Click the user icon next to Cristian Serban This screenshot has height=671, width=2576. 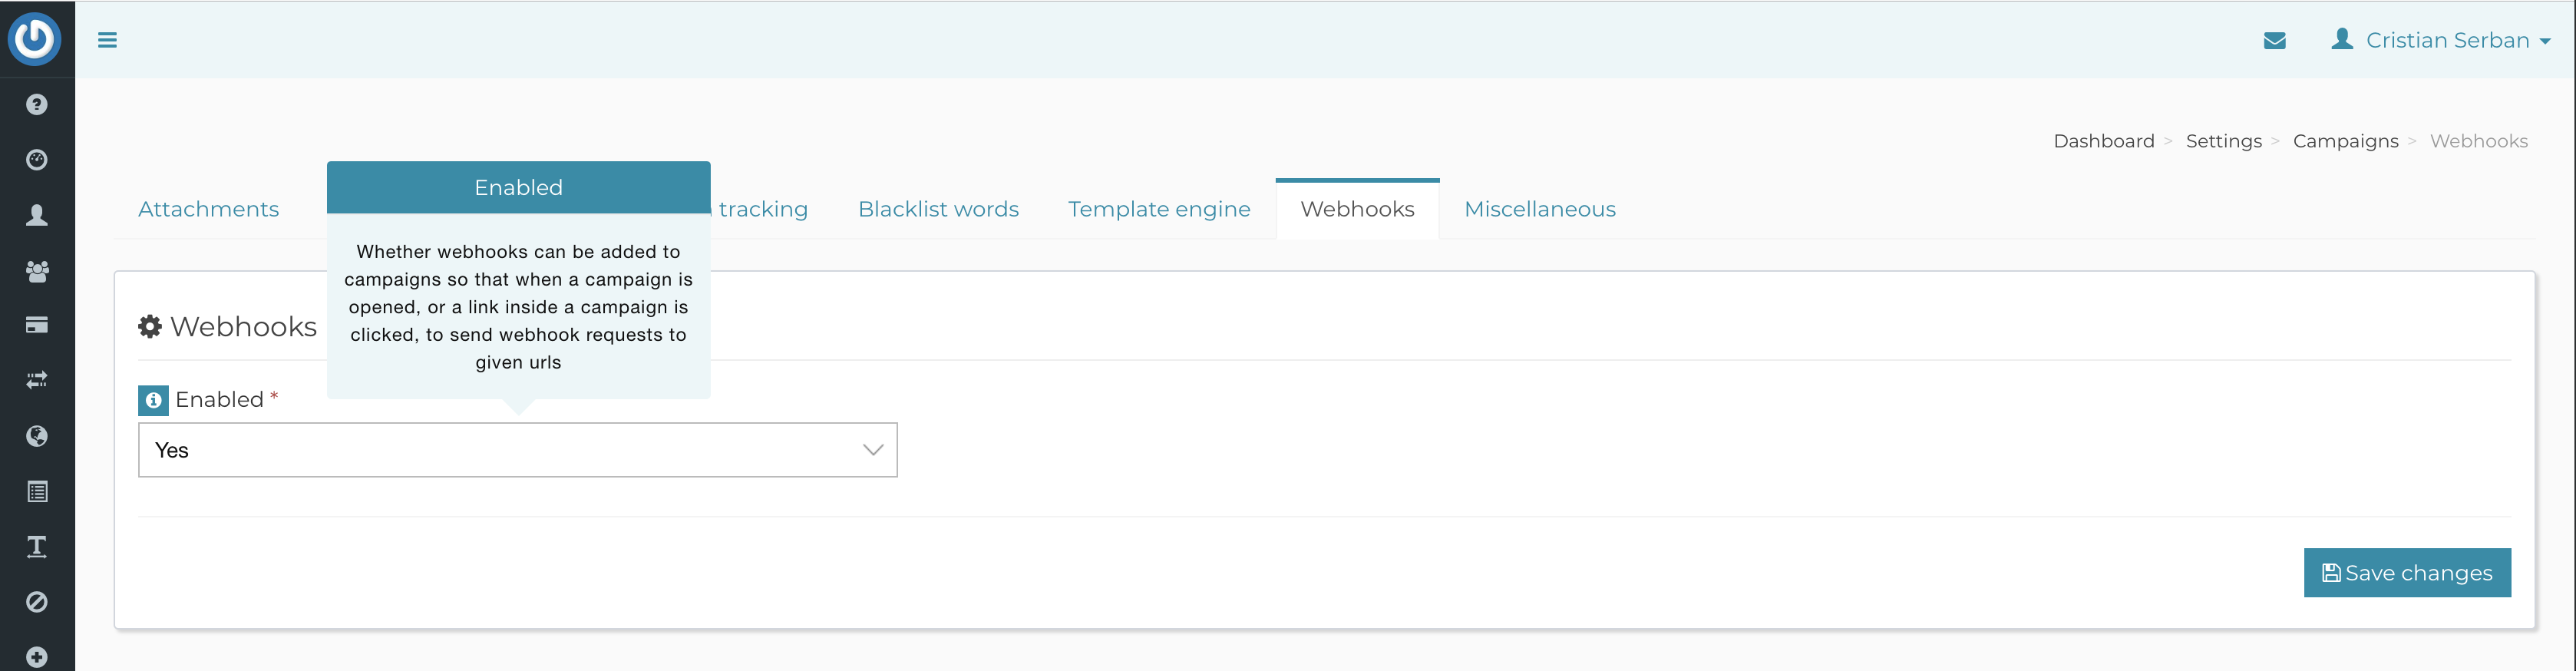(2341, 39)
